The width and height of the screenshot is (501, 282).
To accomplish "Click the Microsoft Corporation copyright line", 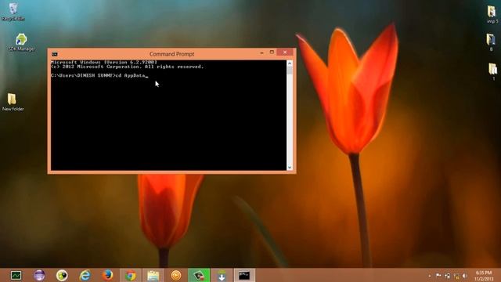I will (127, 67).
